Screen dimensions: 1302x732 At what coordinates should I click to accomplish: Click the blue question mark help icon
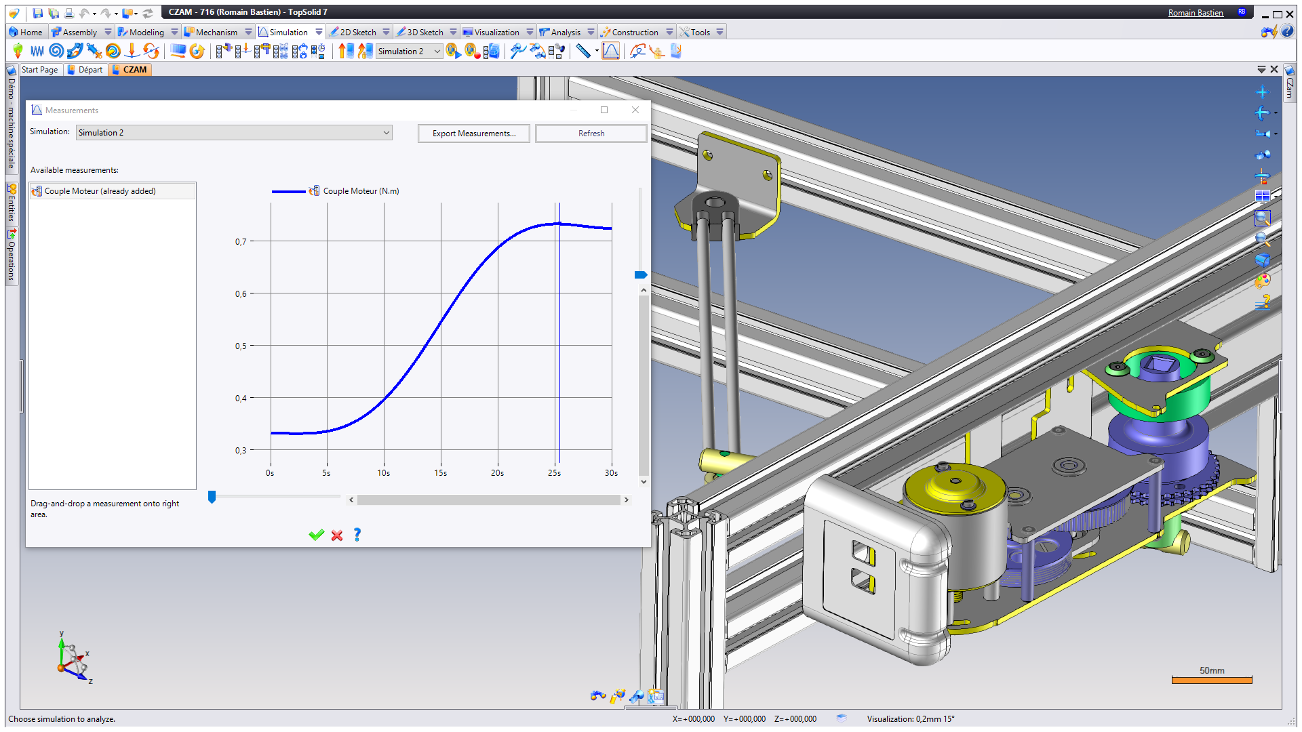tap(357, 535)
